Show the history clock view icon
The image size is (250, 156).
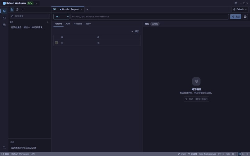pyautogui.click(x=17, y=10)
